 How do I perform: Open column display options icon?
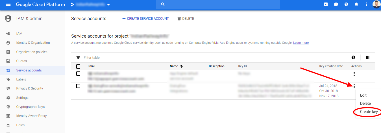pos(368,57)
